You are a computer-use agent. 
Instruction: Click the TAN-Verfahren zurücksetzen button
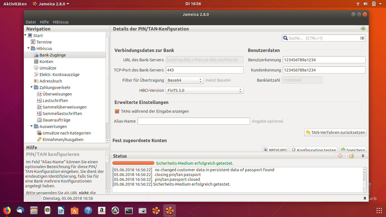point(335,132)
